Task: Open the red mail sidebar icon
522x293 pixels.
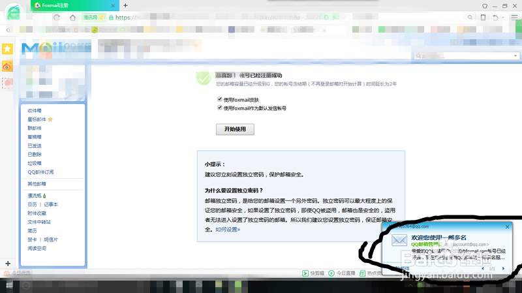Action: [x=7, y=83]
